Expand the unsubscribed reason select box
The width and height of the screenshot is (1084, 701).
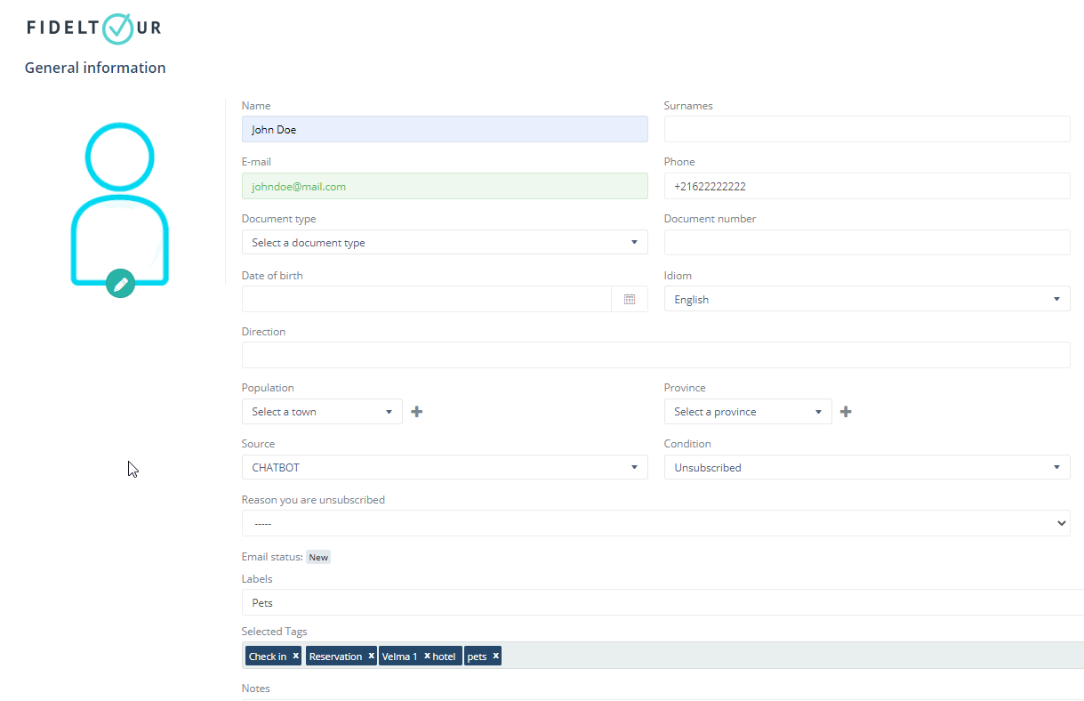point(655,524)
